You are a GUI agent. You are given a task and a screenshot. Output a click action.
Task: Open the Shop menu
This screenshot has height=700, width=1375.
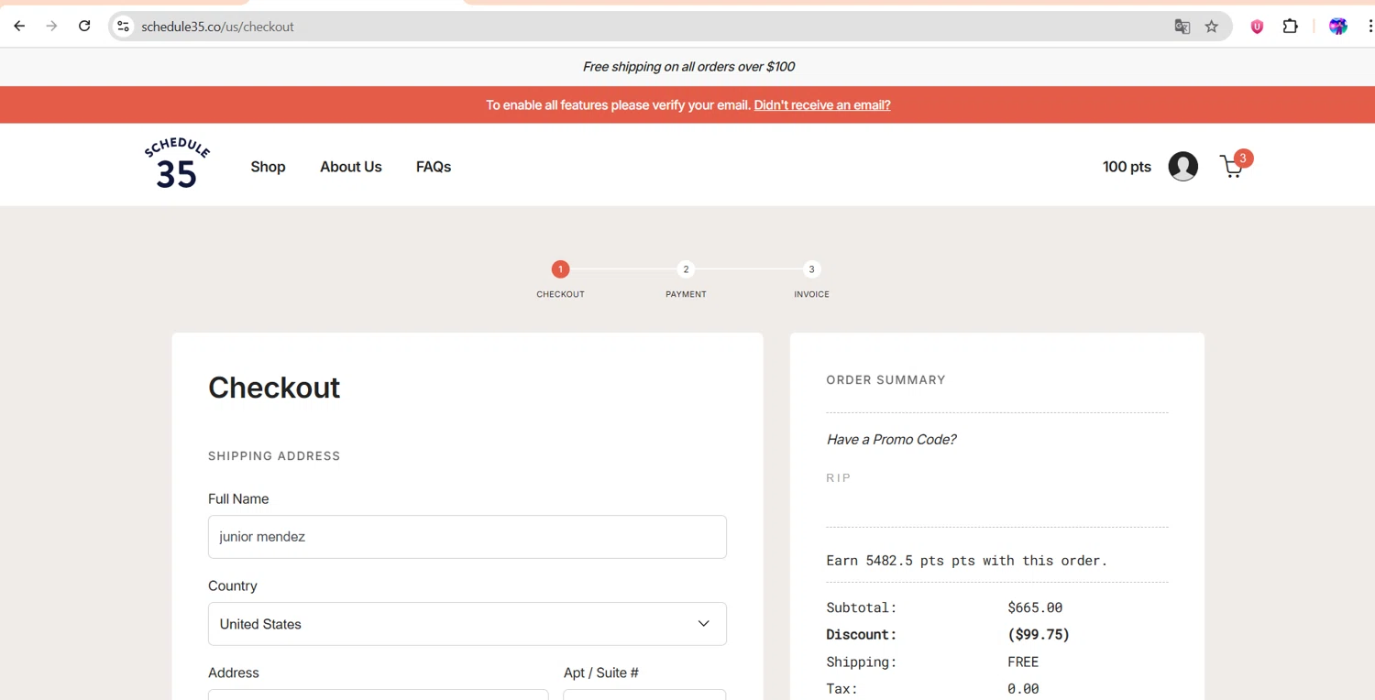click(269, 167)
